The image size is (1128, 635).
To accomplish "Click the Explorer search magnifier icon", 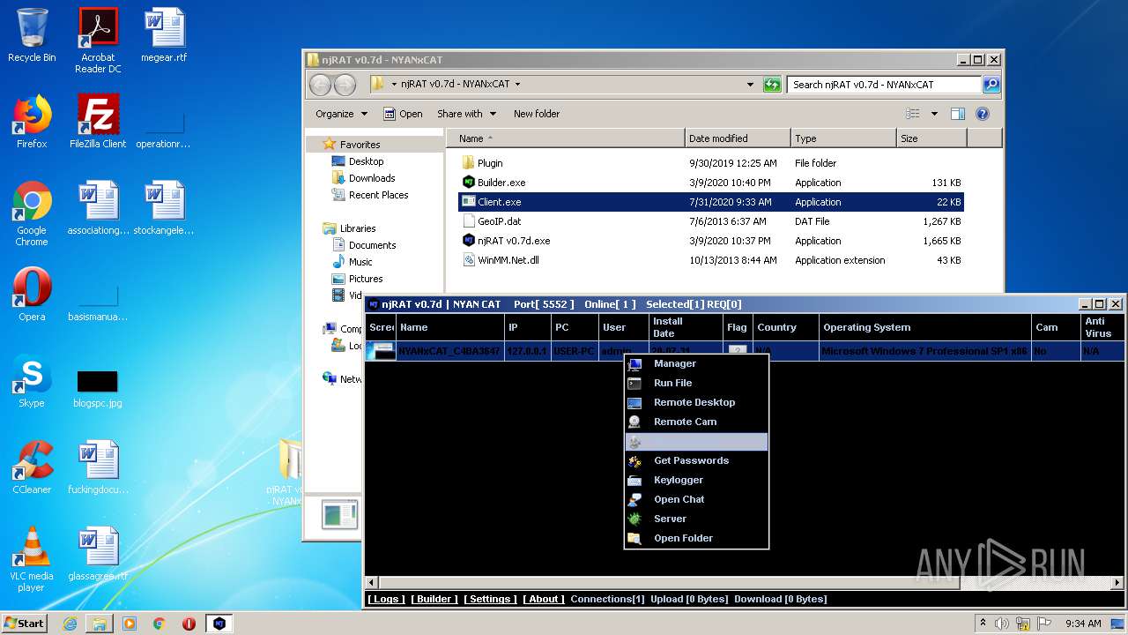I will tap(991, 85).
